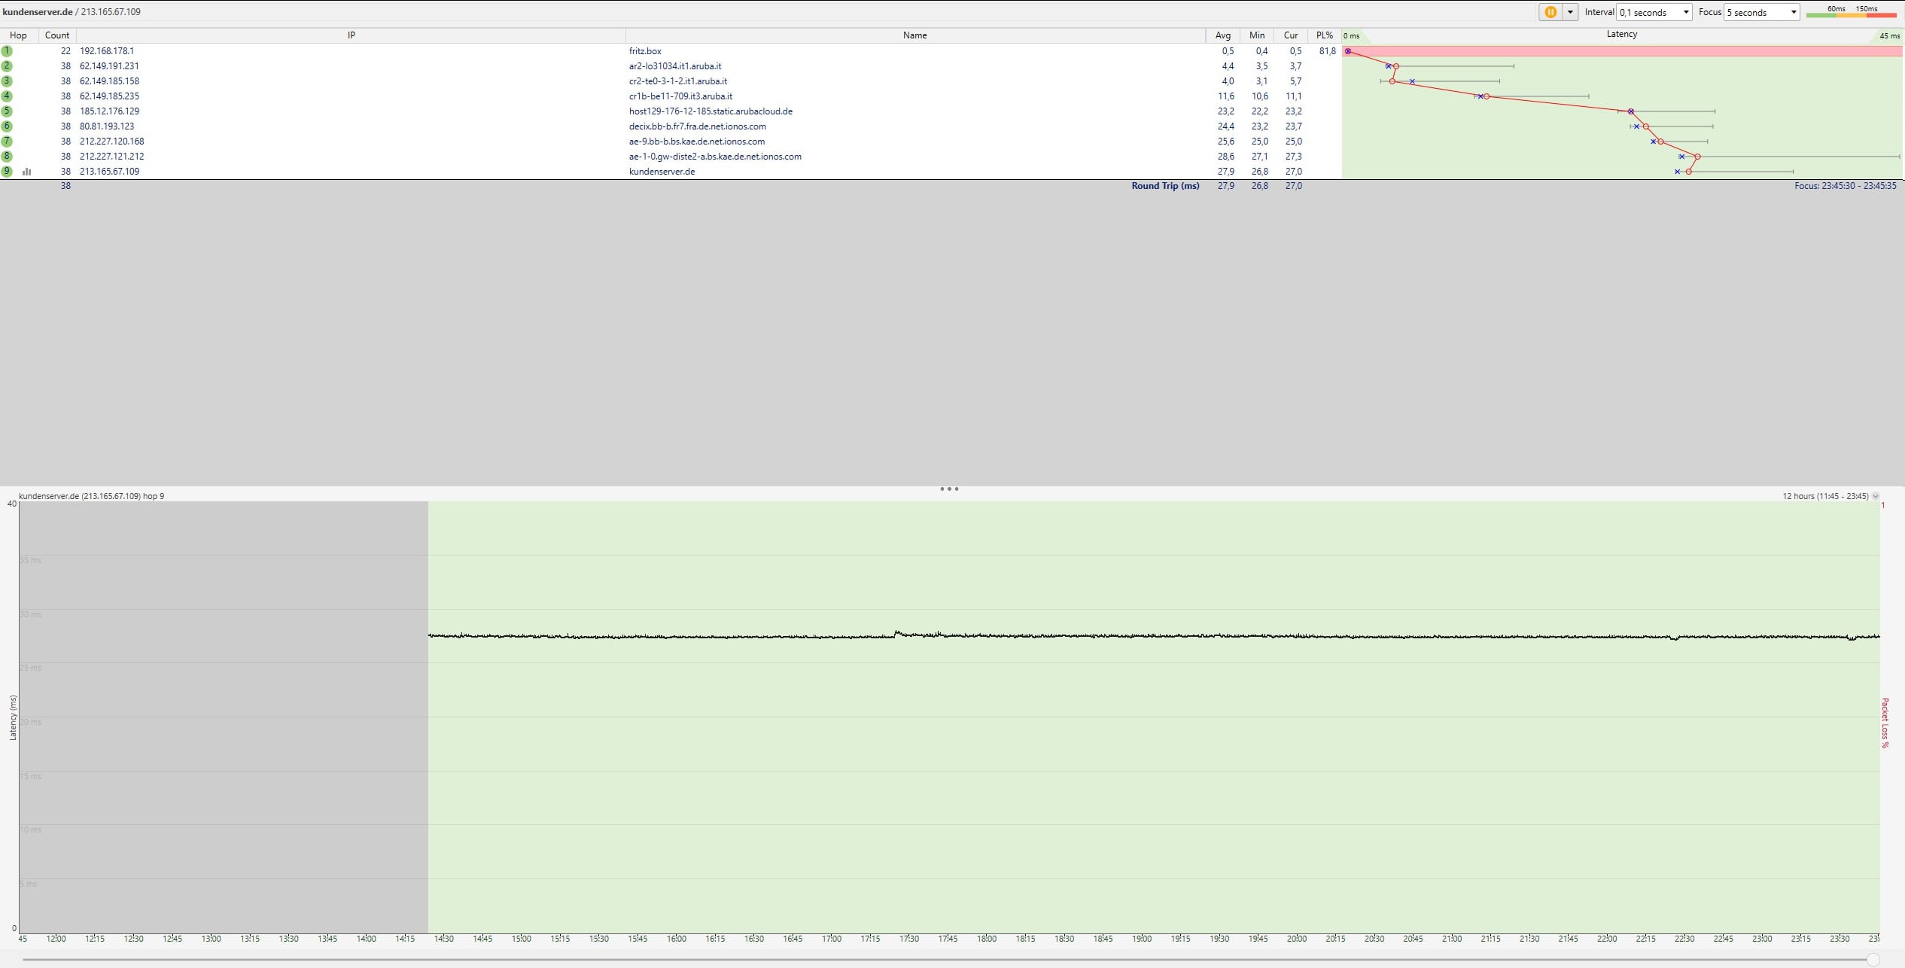Toggle the timeline graph icon for hop 9

pos(27,172)
